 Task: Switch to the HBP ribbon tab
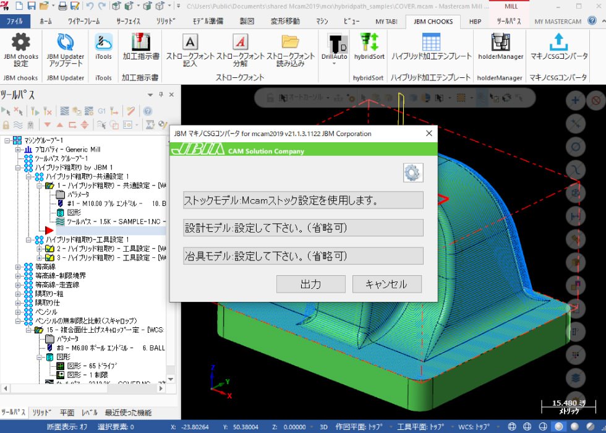click(475, 21)
